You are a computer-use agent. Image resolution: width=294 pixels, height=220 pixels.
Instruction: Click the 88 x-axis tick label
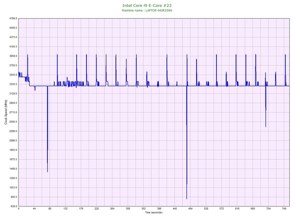50,209
